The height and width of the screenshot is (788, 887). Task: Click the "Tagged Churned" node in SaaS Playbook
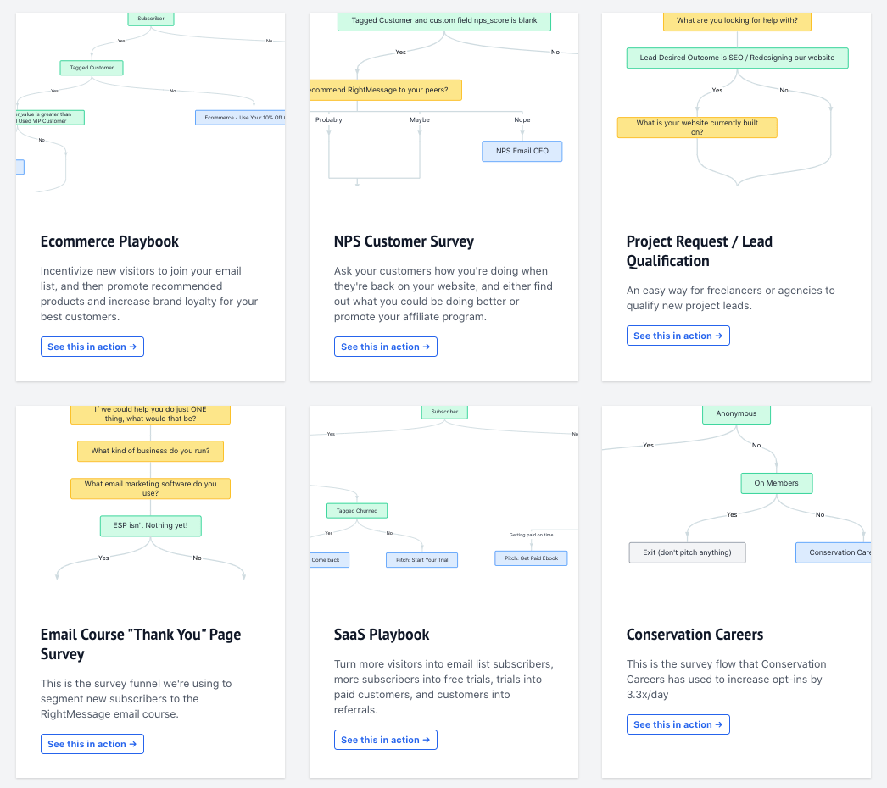[356, 510]
